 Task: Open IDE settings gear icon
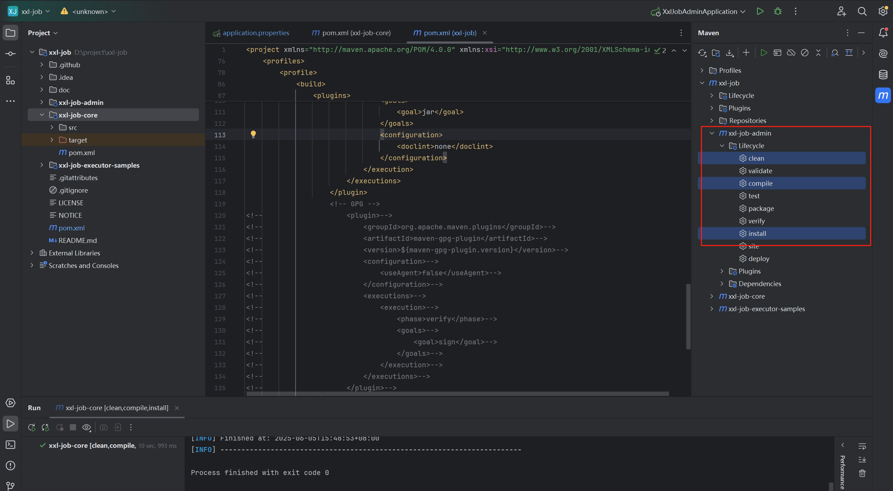(x=883, y=11)
